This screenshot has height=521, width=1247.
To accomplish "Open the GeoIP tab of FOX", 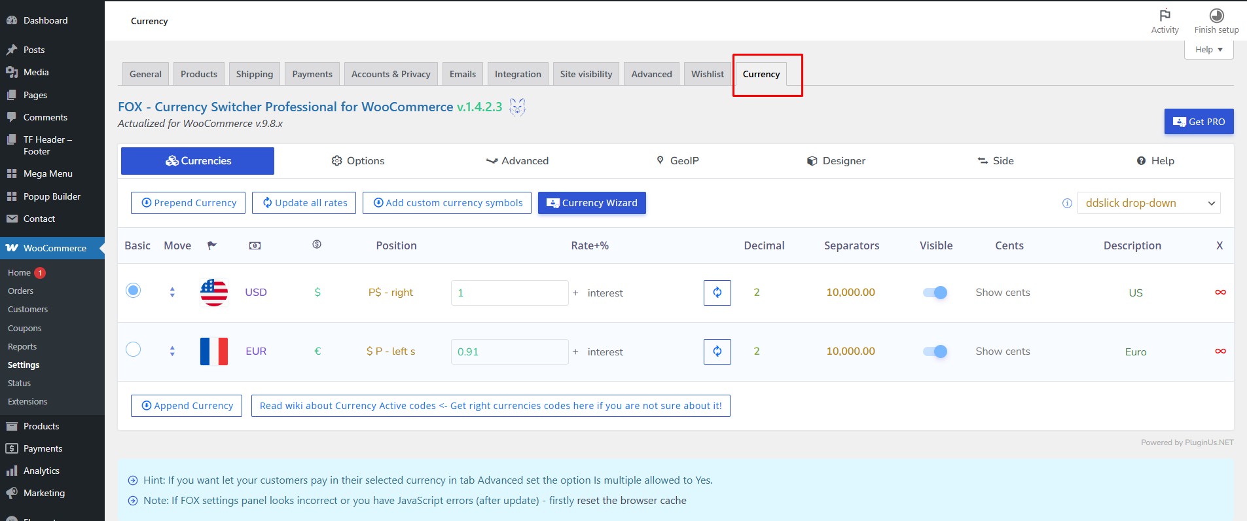I will [678, 161].
